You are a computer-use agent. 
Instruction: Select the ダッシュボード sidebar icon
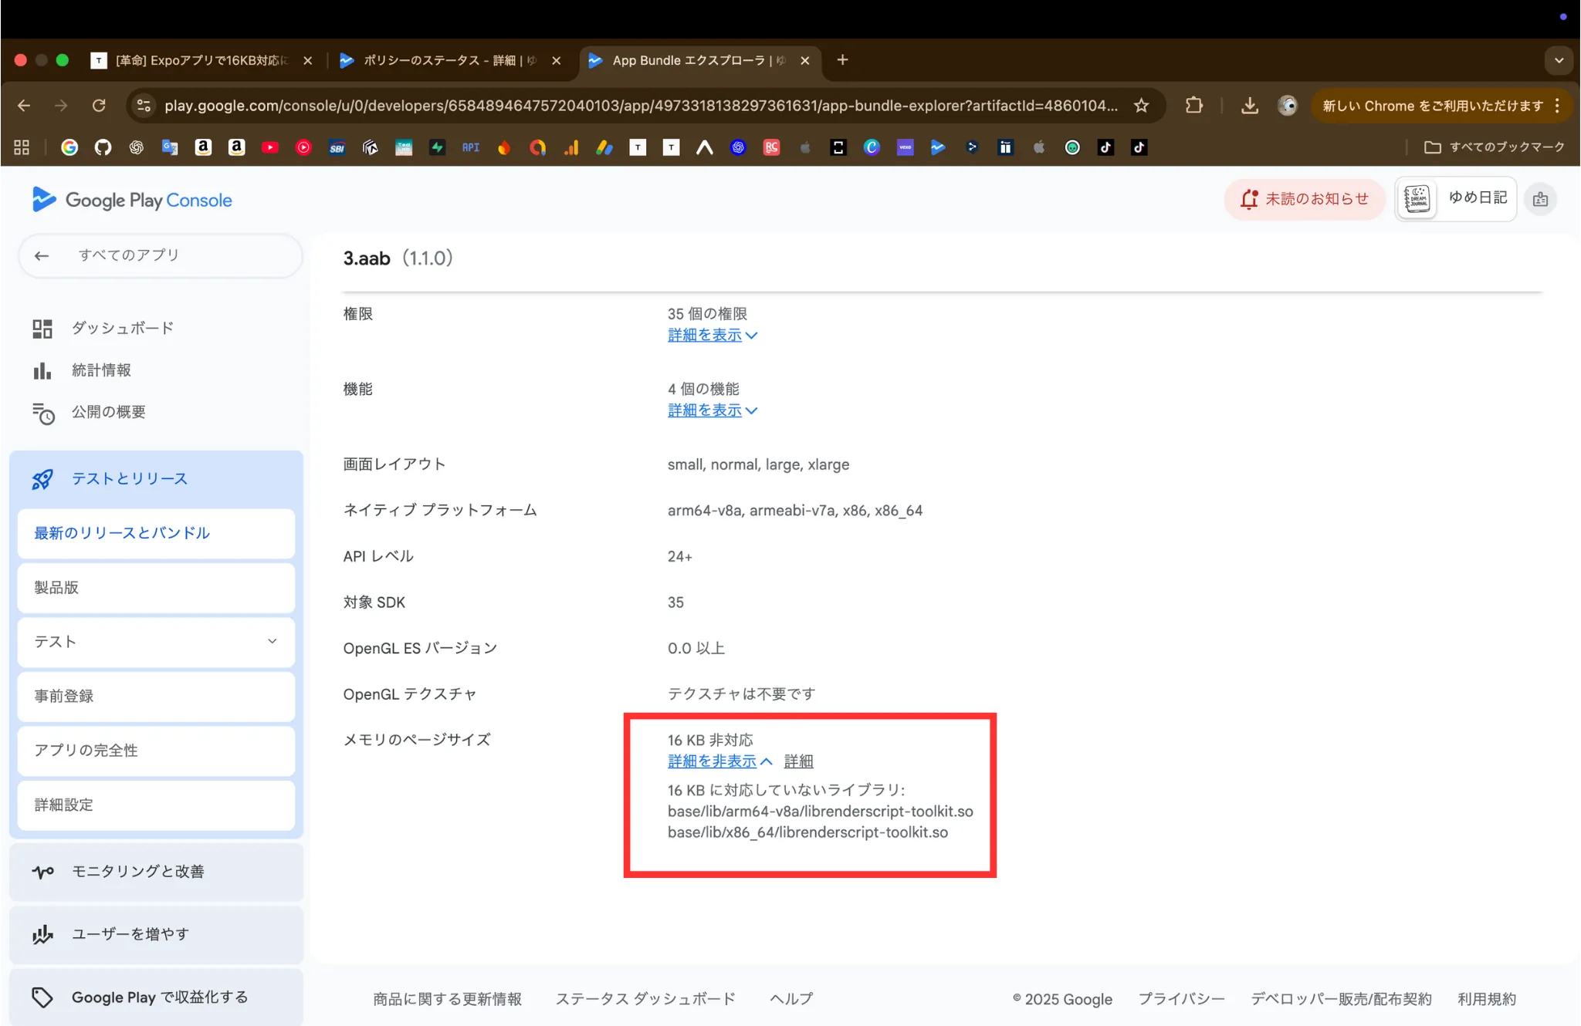click(42, 327)
